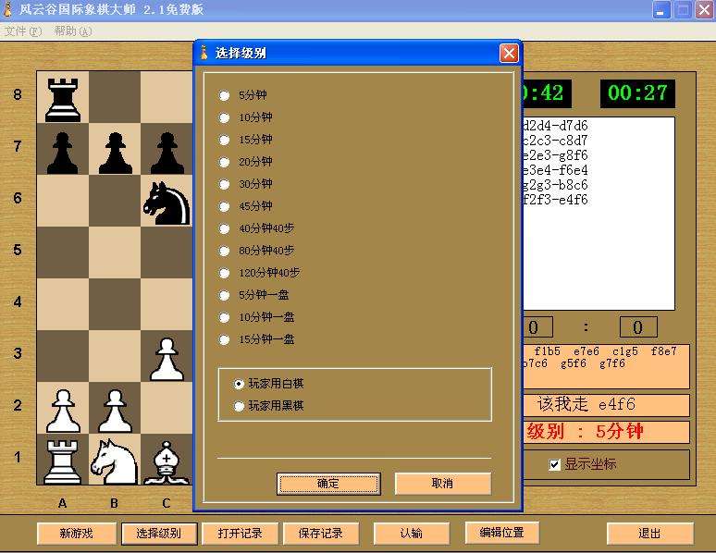Click the white pawn on b2

[x=115, y=411]
